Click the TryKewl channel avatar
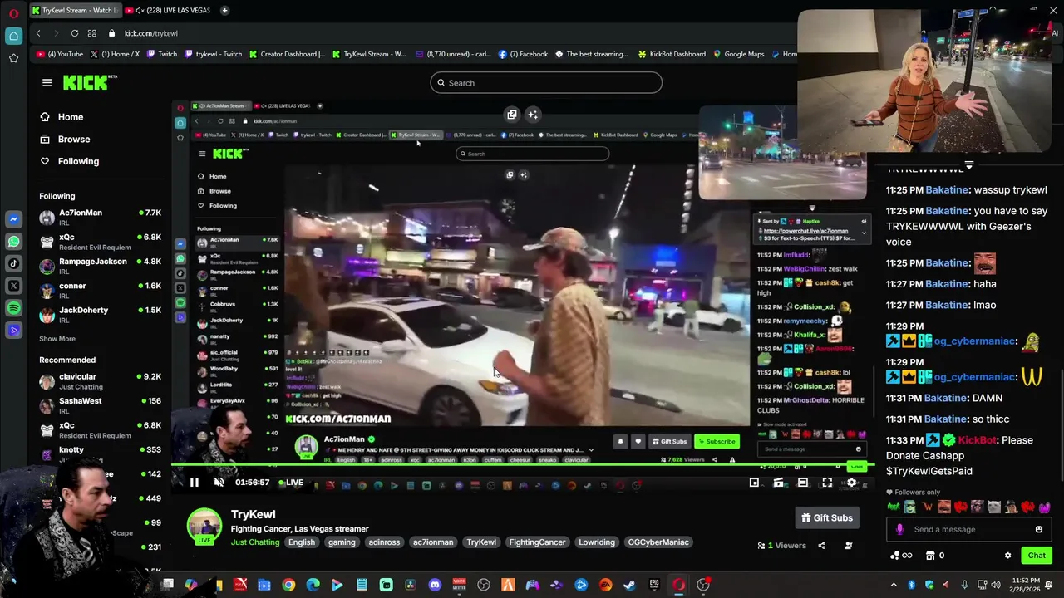The height and width of the screenshot is (598, 1064). pos(204,526)
